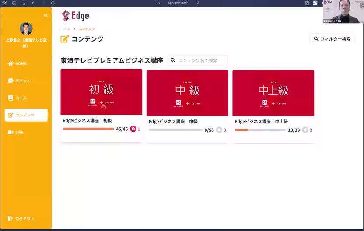
Task: Click the Edgeビジネス講座 中上級 title
Action: tap(261, 122)
